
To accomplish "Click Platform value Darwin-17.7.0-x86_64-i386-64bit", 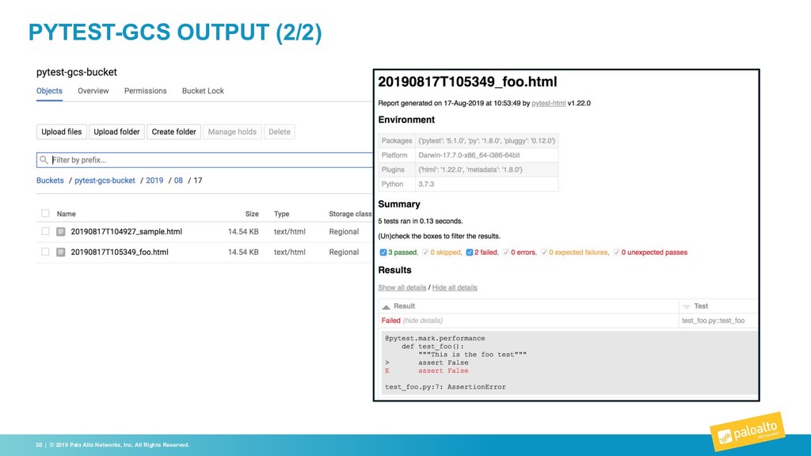I will (x=469, y=155).
